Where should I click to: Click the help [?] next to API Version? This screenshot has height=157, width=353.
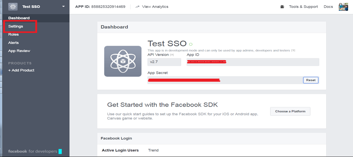(172, 55)
